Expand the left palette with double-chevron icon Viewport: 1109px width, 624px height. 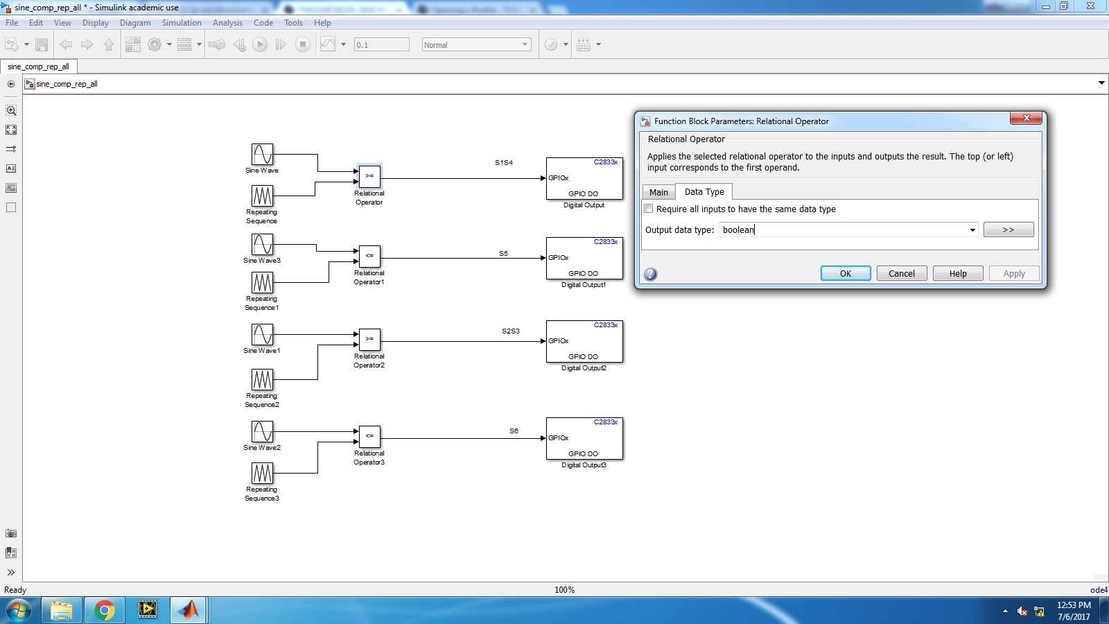(x=11, y=572)
